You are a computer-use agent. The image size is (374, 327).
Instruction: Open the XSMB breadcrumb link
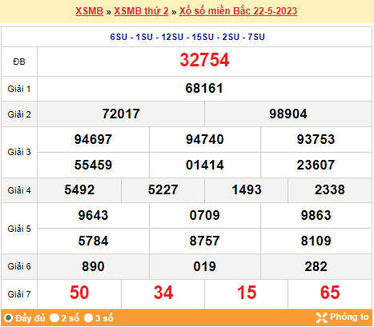89,11
